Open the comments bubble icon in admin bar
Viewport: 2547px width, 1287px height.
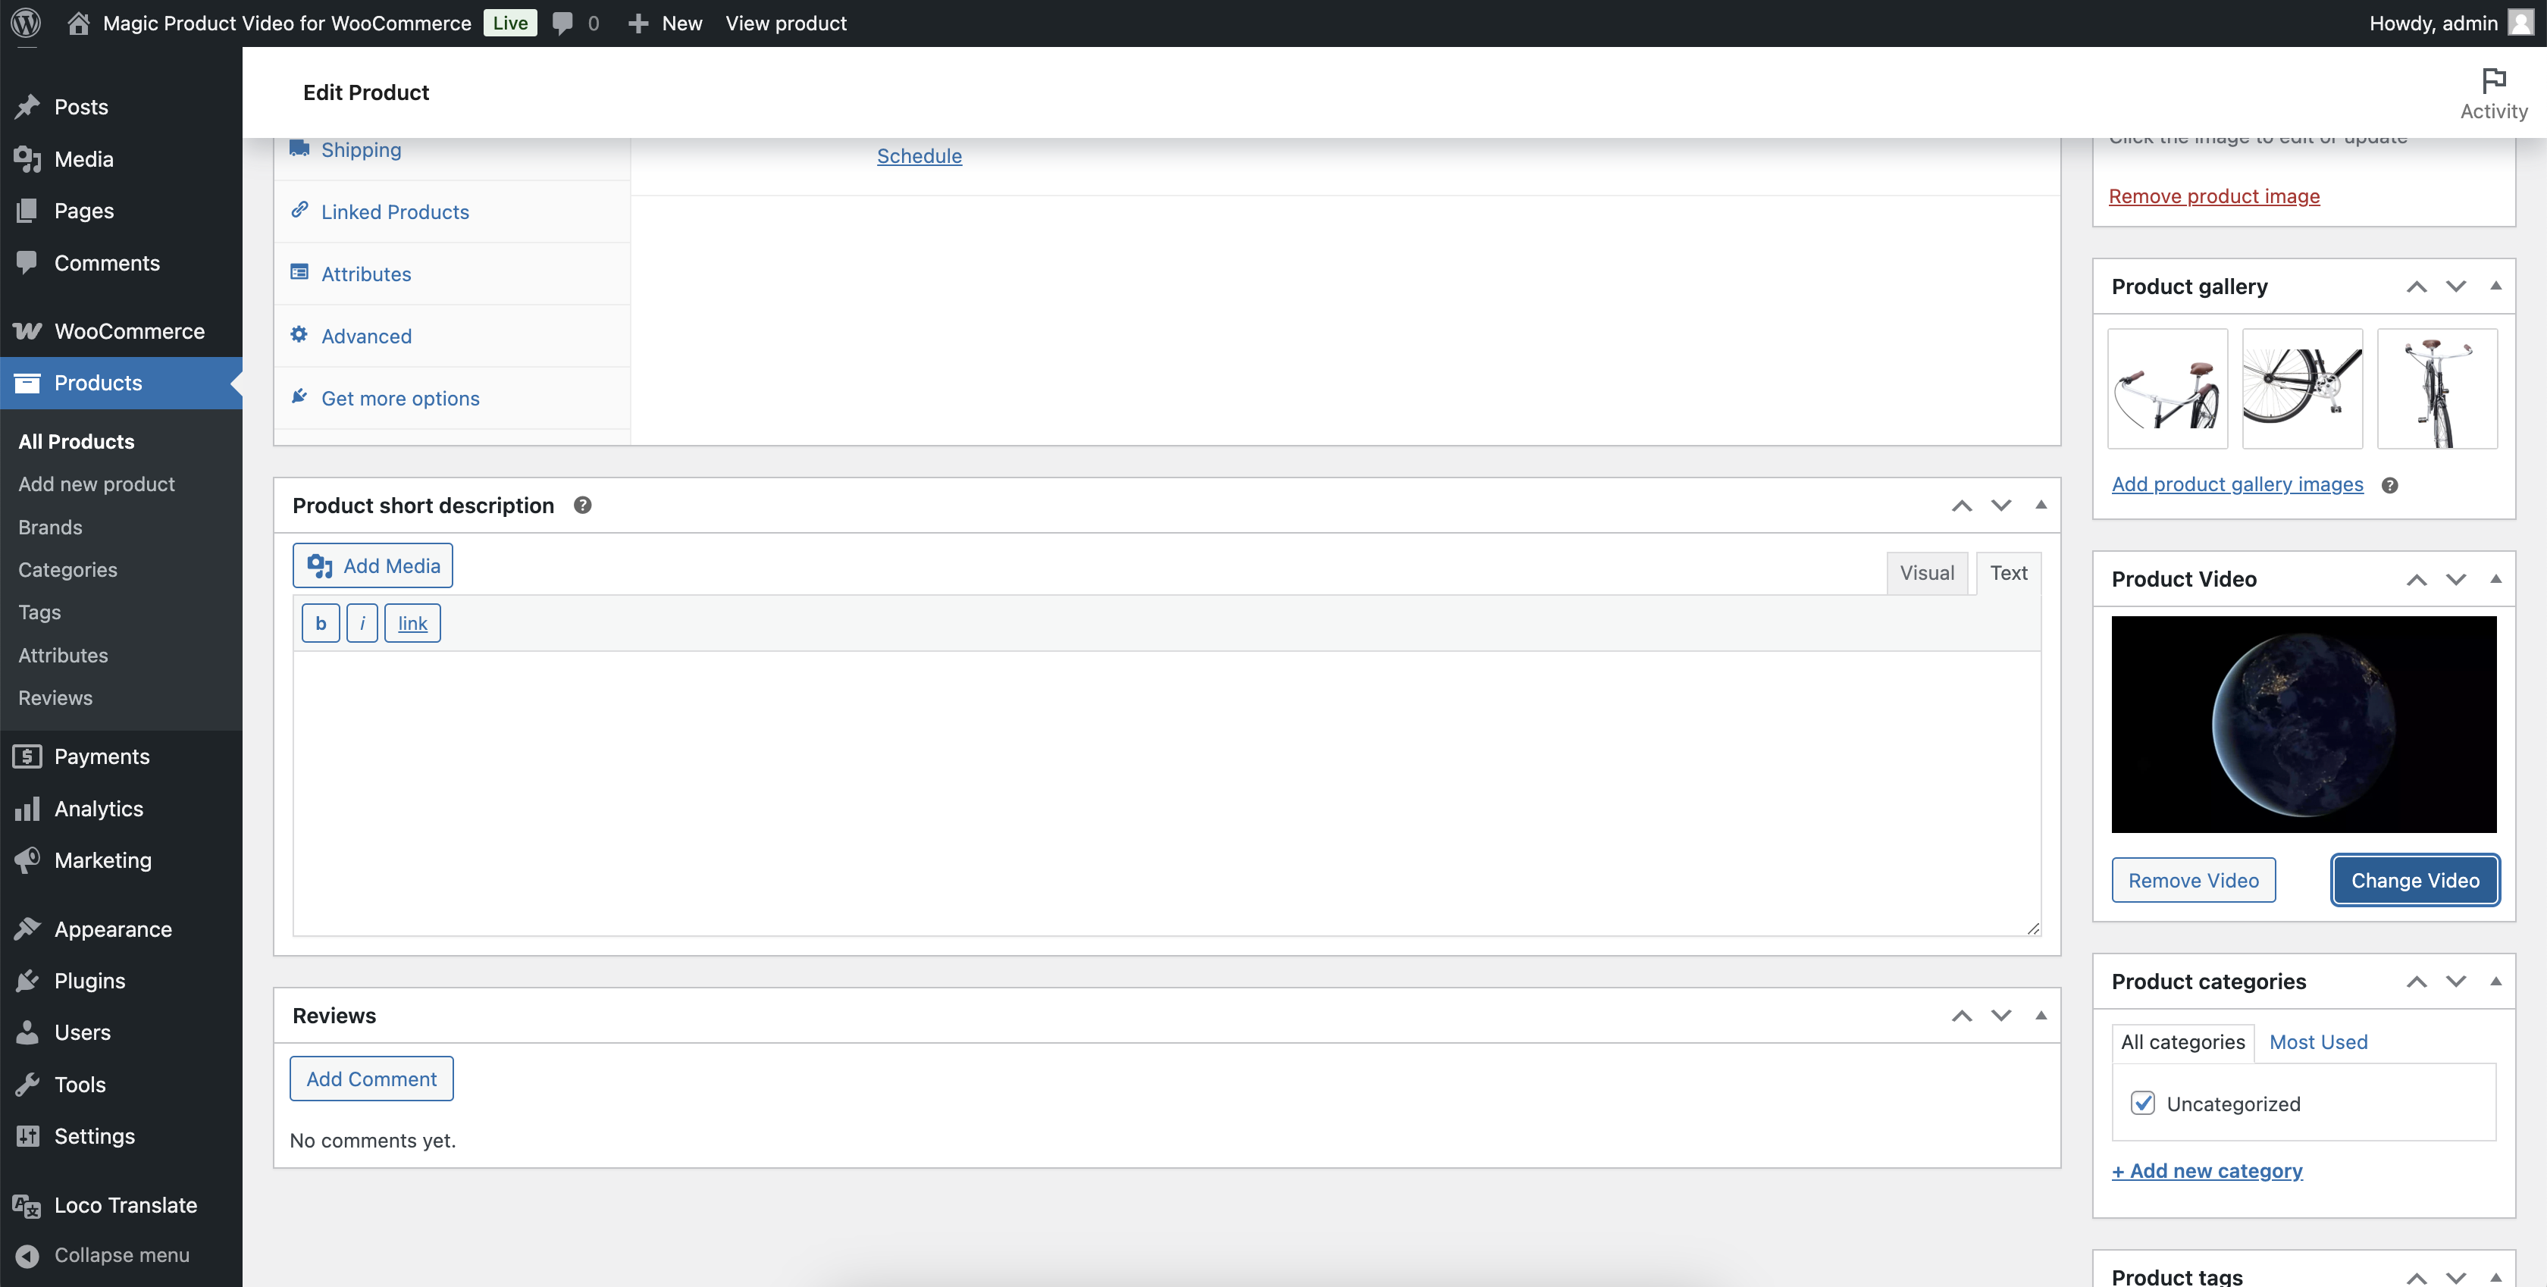(x=562, y=23)
